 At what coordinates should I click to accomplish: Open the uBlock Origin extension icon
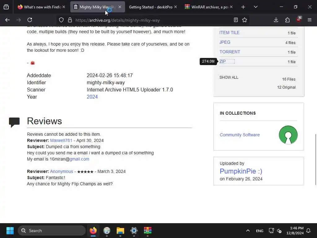(299, 20)
